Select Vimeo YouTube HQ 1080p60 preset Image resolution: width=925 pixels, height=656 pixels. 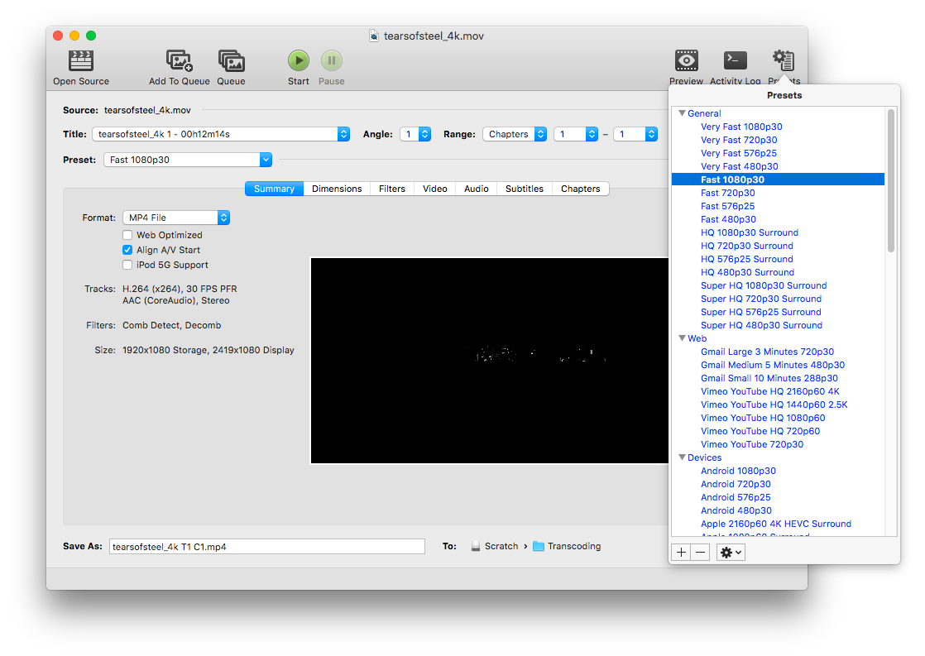tap(764, 419)
